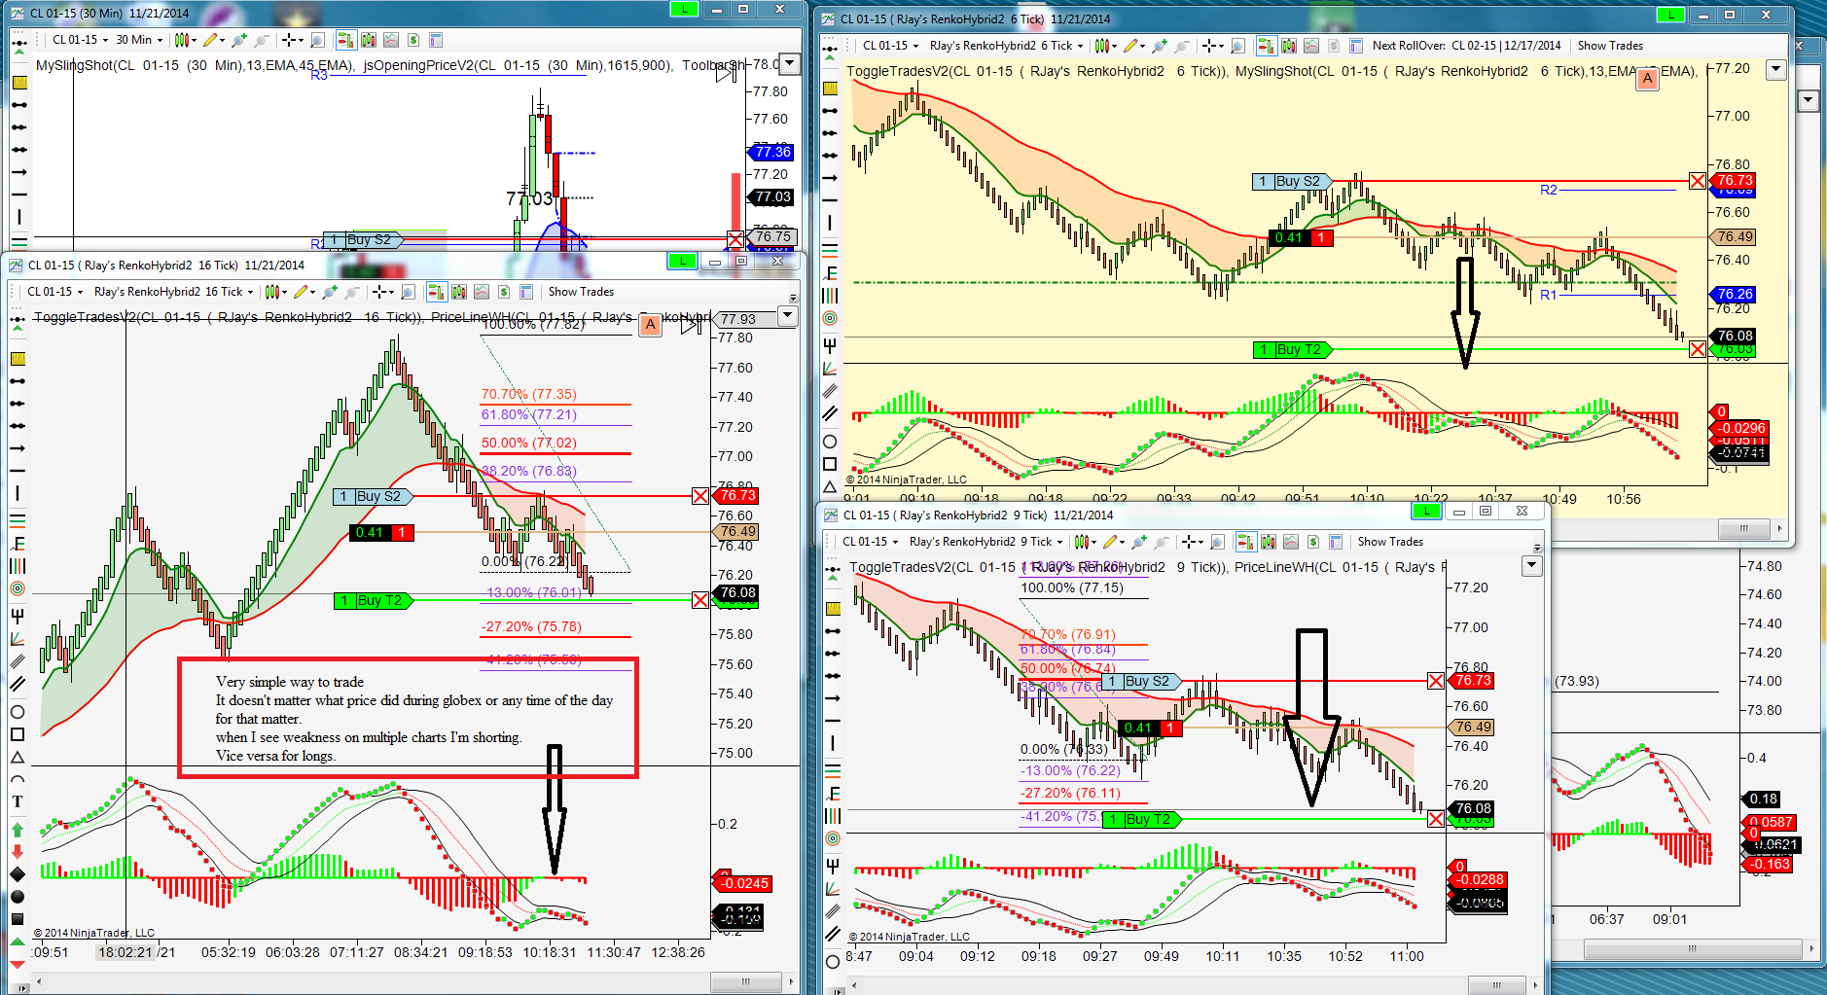
Task: Open RenkoHybrid2 9 Tick interval dropdown
Action: tap(985, 542)
